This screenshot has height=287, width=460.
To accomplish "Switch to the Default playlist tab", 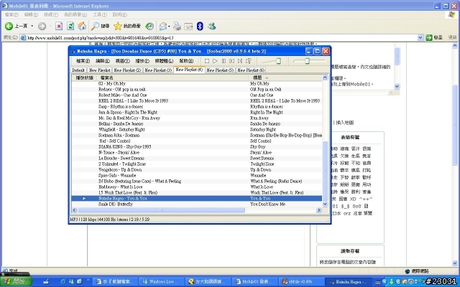I will click(78, 70).
